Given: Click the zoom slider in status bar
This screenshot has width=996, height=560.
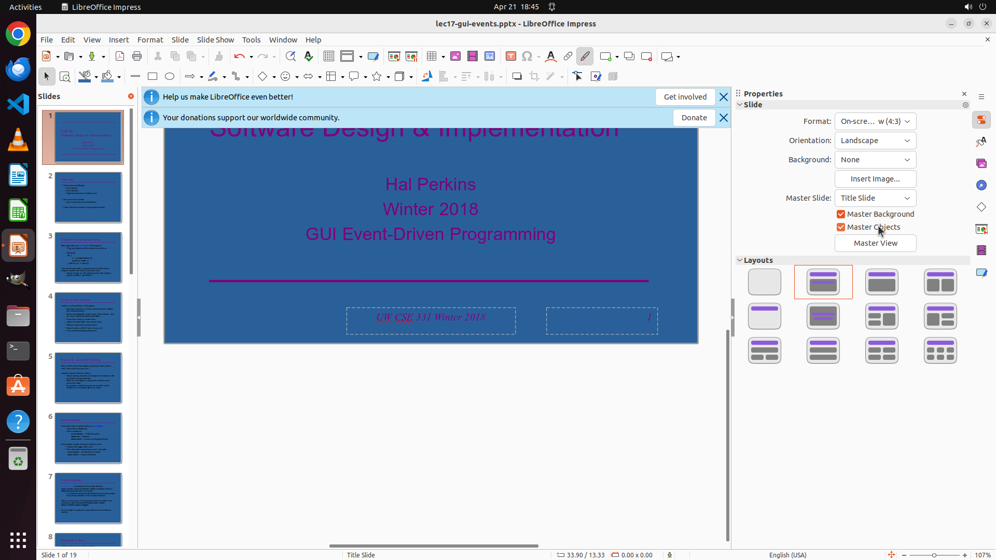Looking at the screenshot, I should point(934,555).
